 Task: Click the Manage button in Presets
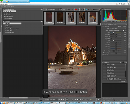pyautogui.click(x=123, y=81)
